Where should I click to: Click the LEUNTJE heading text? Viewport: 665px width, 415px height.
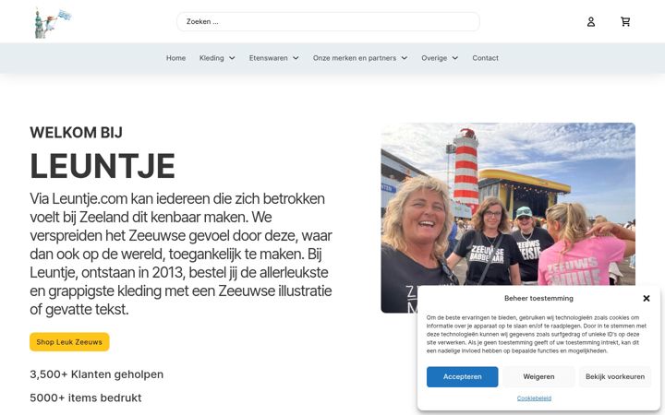[x=103, y=166]
